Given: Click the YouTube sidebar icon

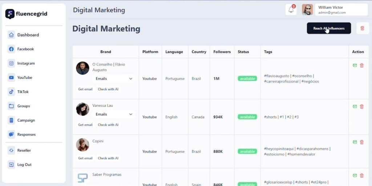Looking at the screenshot, I should 11,77.
